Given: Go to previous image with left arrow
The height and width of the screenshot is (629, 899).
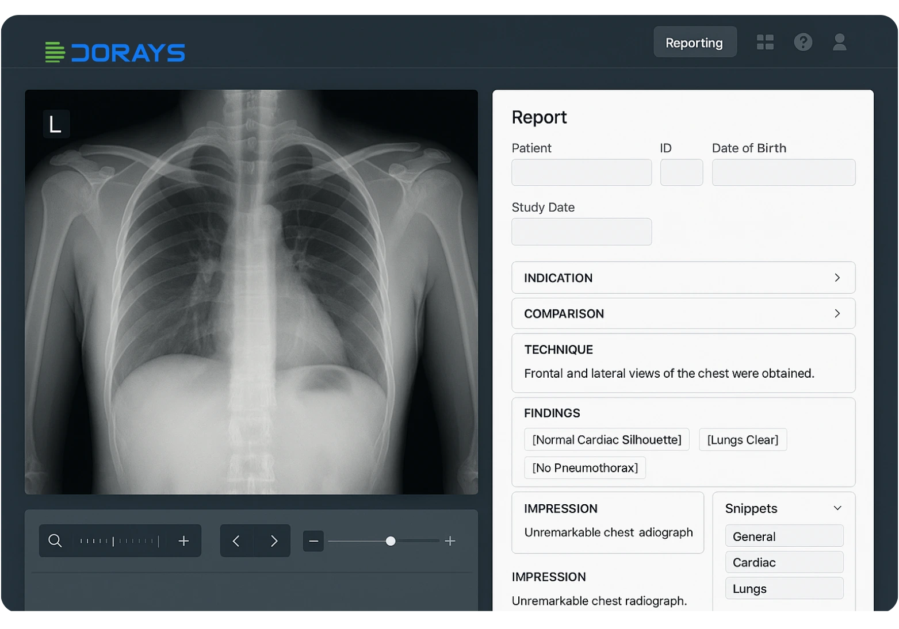Looking at the screenshot, I should point(236,541).
